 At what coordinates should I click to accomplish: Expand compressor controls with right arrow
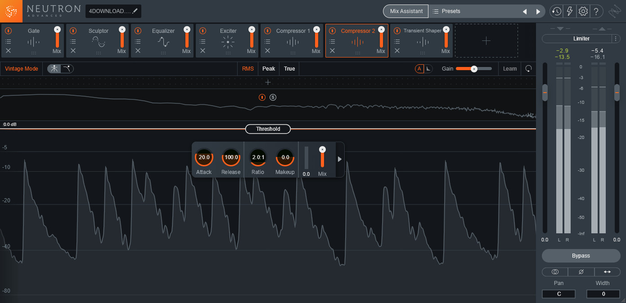(x=340, y=159)
